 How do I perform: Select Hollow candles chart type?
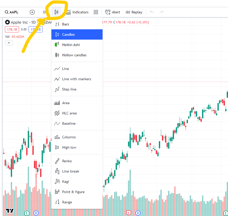[77, 55]
